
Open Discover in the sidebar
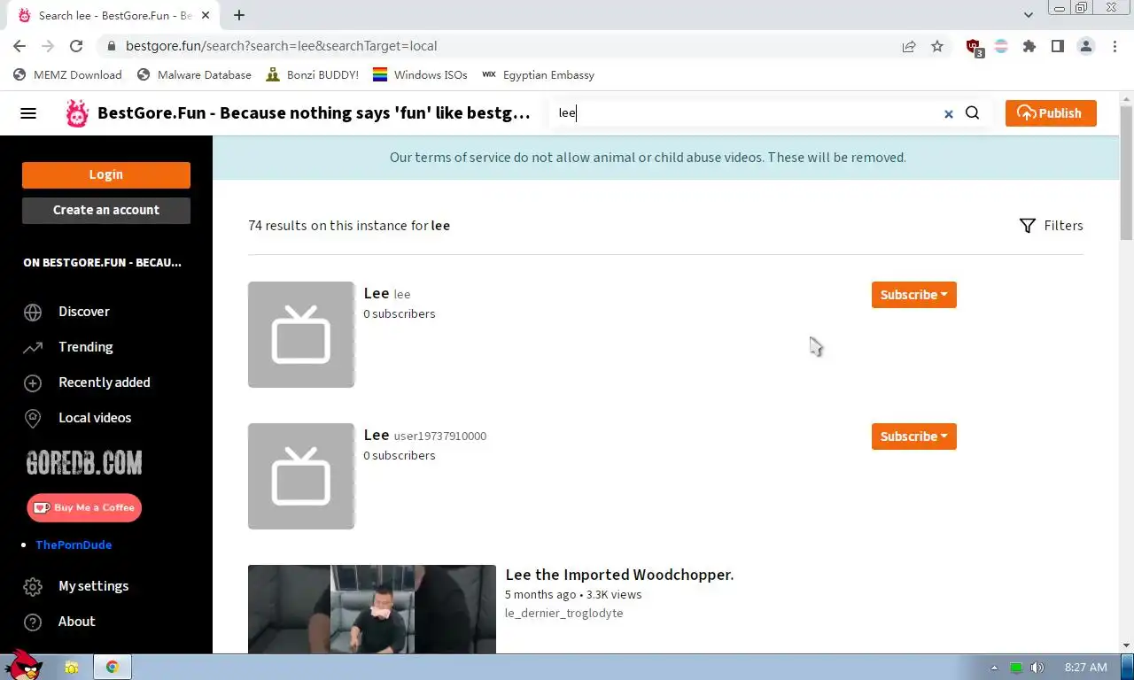tap(84, 312)
